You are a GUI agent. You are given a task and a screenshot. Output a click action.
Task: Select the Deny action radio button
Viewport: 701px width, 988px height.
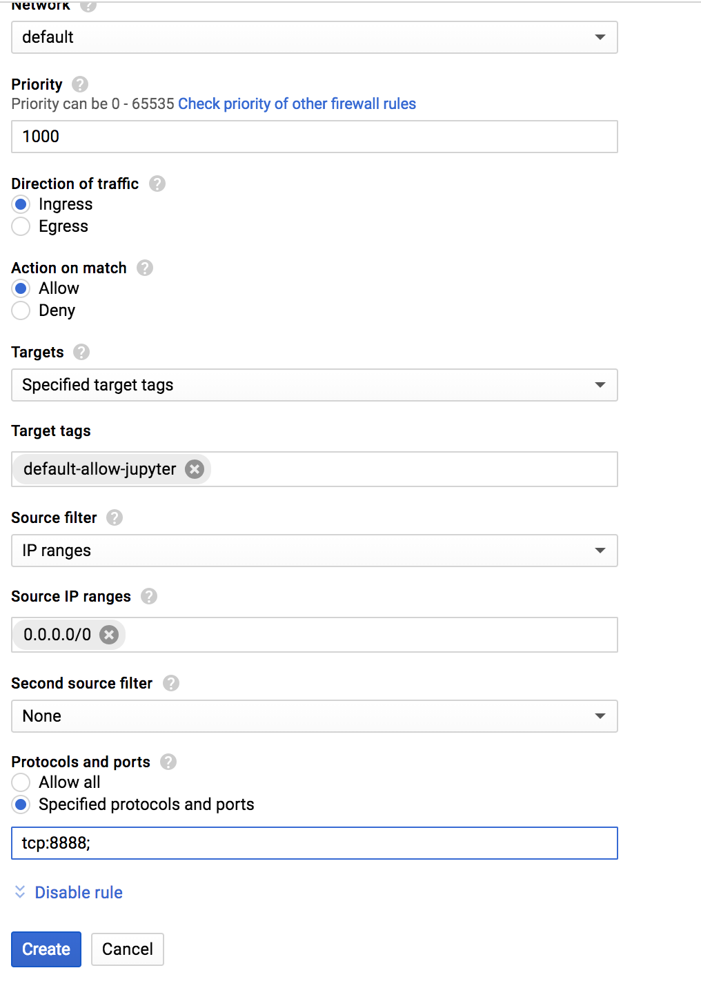pyautogui.click(x=21, y=310)
